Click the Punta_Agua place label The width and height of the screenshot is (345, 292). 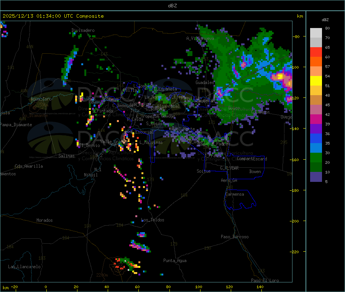pos(175,261)
